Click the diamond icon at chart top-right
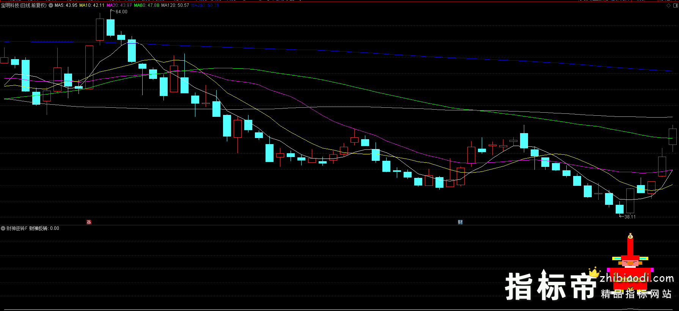The height and width of the screenshot is (311, 679). [x=668, y=5]
